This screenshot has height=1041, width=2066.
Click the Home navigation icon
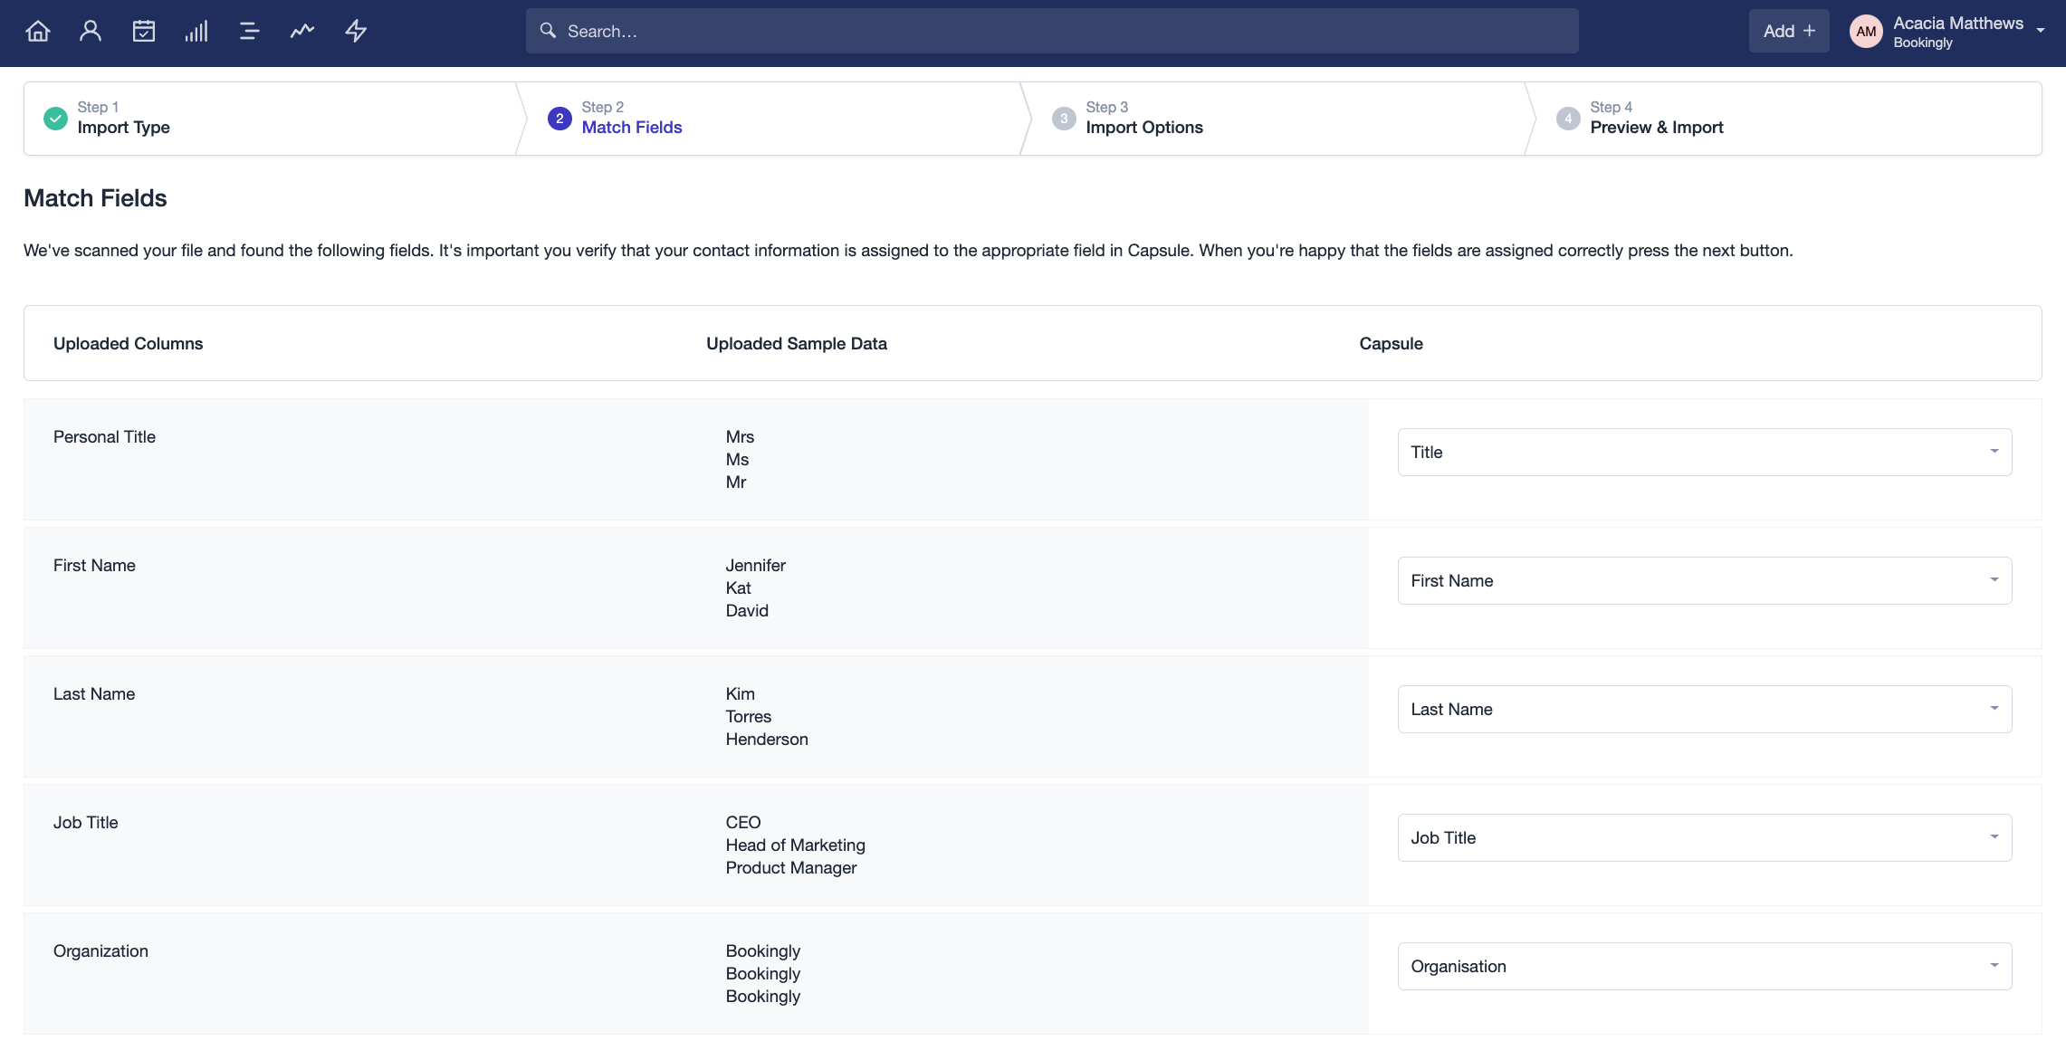[x=36, y=29]
